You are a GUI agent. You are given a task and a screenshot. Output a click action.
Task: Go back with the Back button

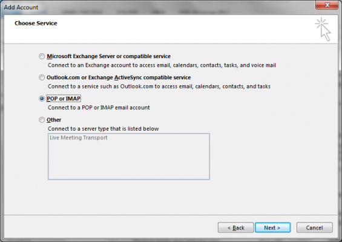tap(235, 227)
